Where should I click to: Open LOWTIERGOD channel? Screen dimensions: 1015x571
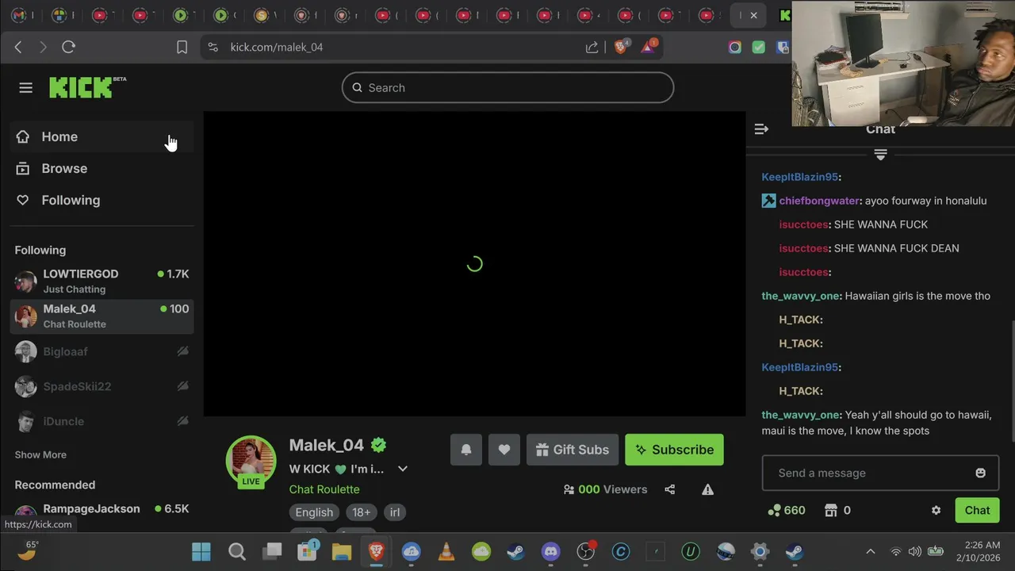pos(101,281)
